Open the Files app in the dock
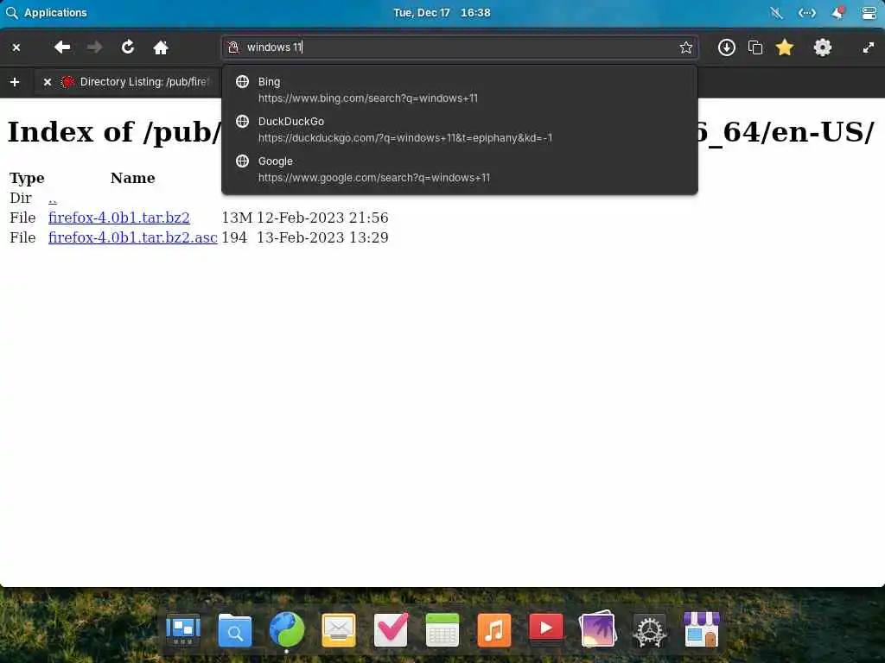The height and width of the screenshot is (663, 885). tap(235, 629)
